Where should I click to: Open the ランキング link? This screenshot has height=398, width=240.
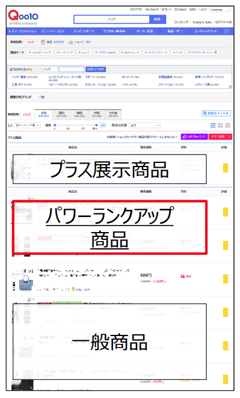pyautogui.click(x=181, y=22)
